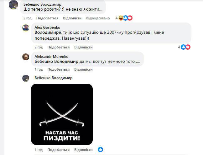
Task: Click the mentioned name 'Бебешко Володимир' in Murenko's reply
Action: [56, 61]
